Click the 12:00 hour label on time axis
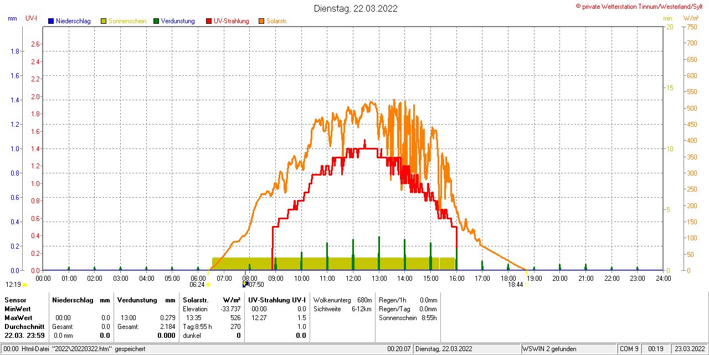 (353, 278)
